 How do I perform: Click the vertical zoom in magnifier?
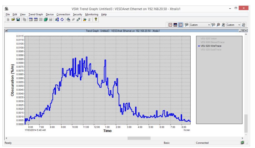187,25
